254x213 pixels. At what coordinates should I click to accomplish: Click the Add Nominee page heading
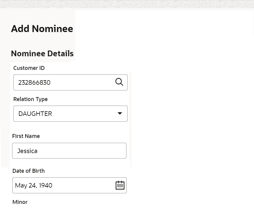tap(42, 29)
